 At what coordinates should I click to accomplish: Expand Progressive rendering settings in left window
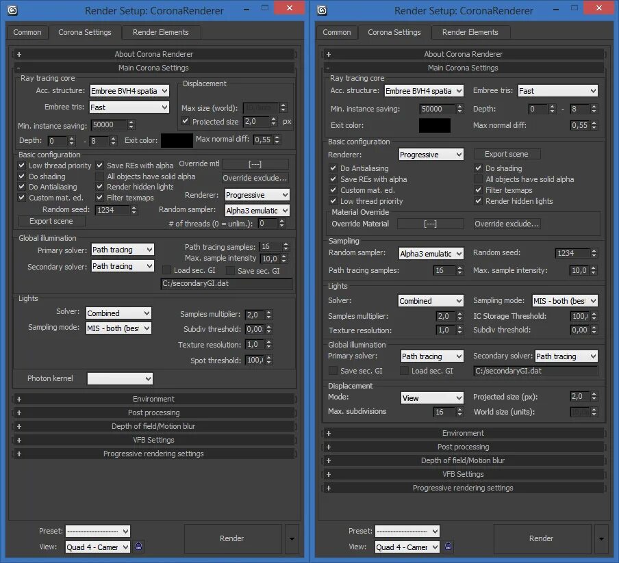(x=154, y=454)
